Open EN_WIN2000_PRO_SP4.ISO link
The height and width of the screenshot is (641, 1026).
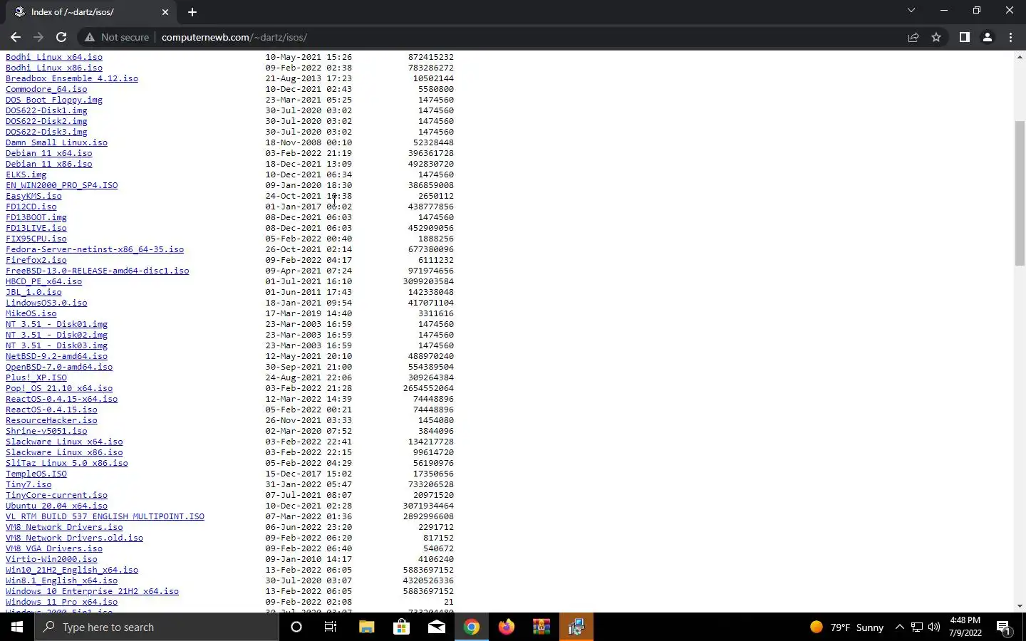pyautogui.click(x=62, y=185)
